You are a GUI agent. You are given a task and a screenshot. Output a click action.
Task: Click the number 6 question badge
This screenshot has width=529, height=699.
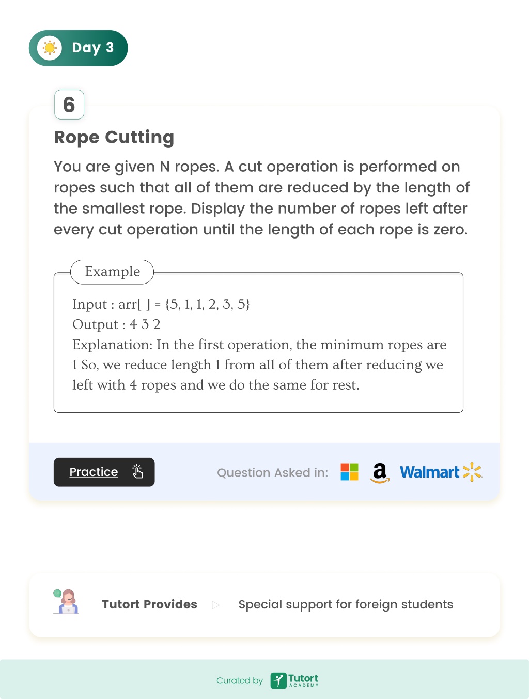(x=69, y=105)
